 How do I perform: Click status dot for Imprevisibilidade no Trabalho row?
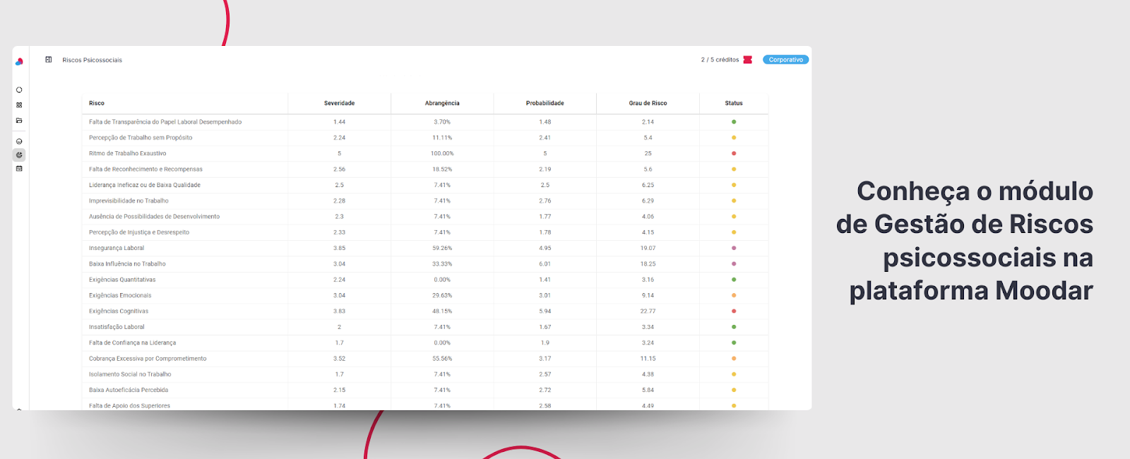tap(734, 201)
